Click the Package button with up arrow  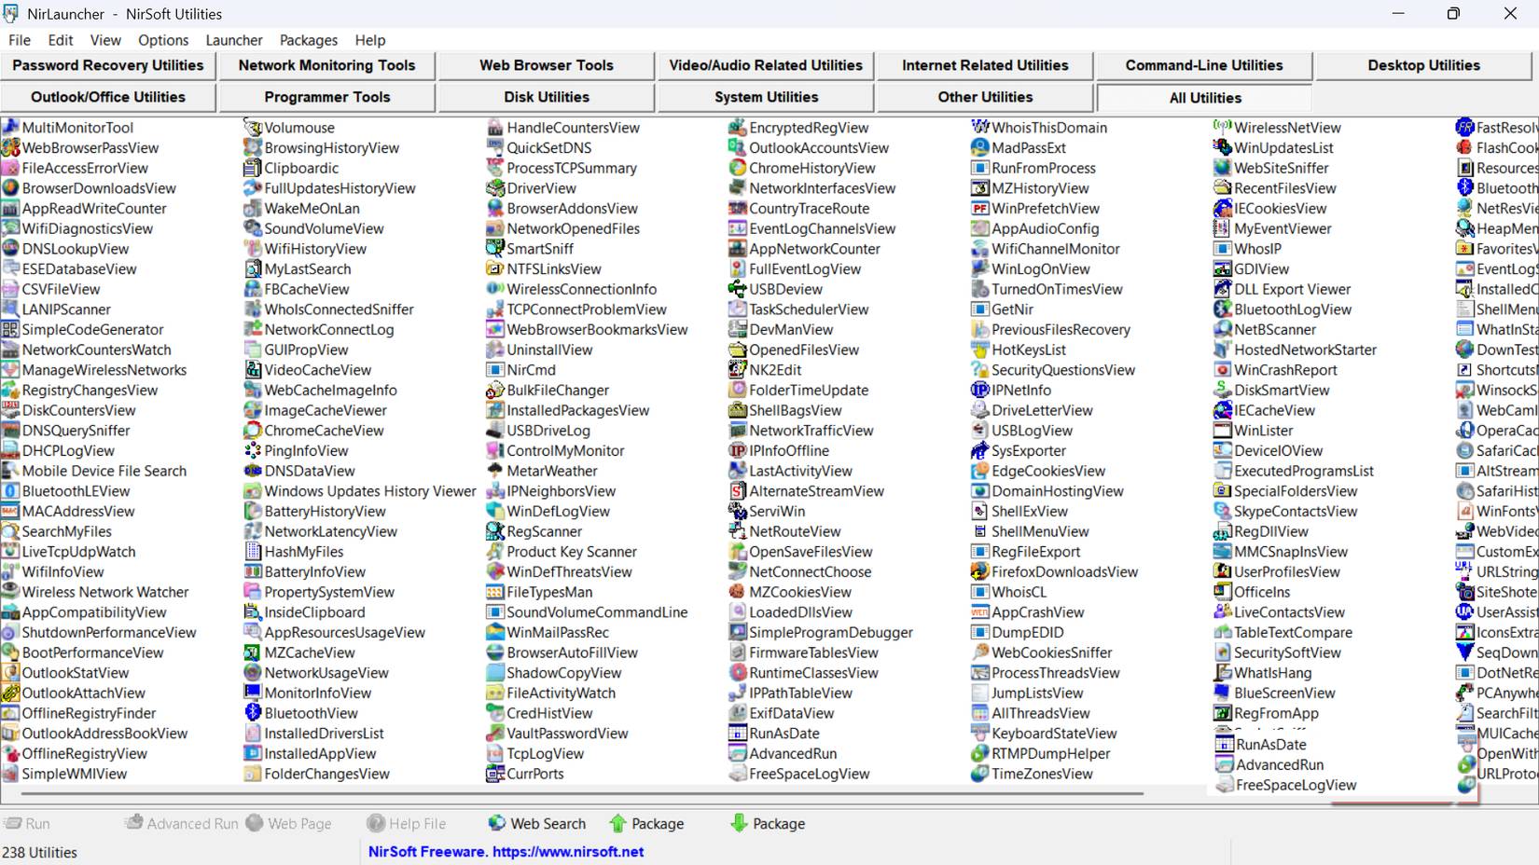[646, 824]
